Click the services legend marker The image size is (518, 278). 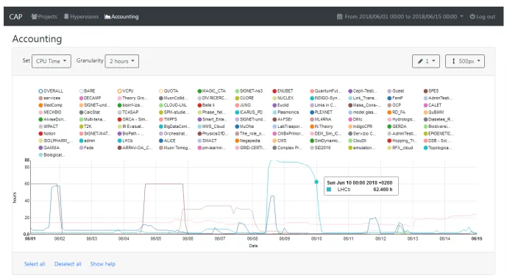click(x=40, y=98)
